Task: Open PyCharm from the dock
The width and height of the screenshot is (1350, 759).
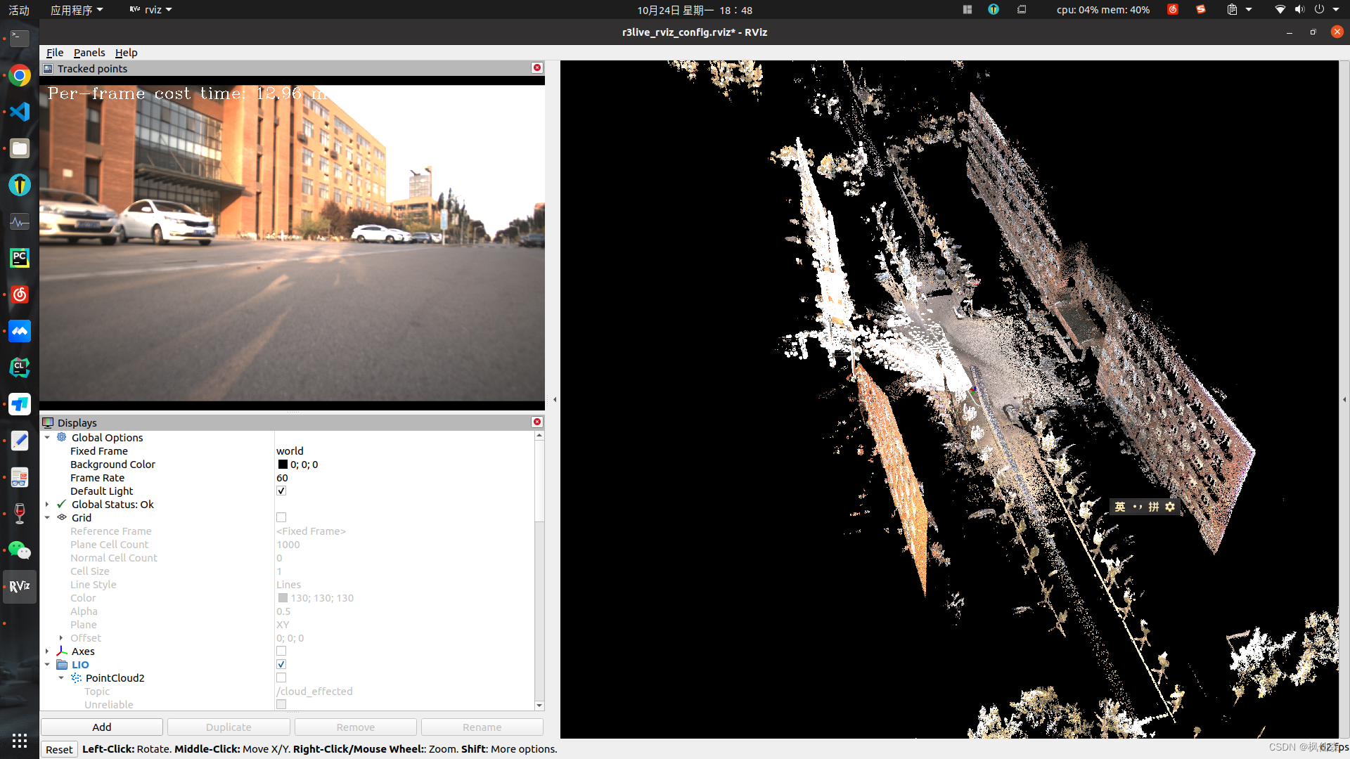Action: (20, 258)
